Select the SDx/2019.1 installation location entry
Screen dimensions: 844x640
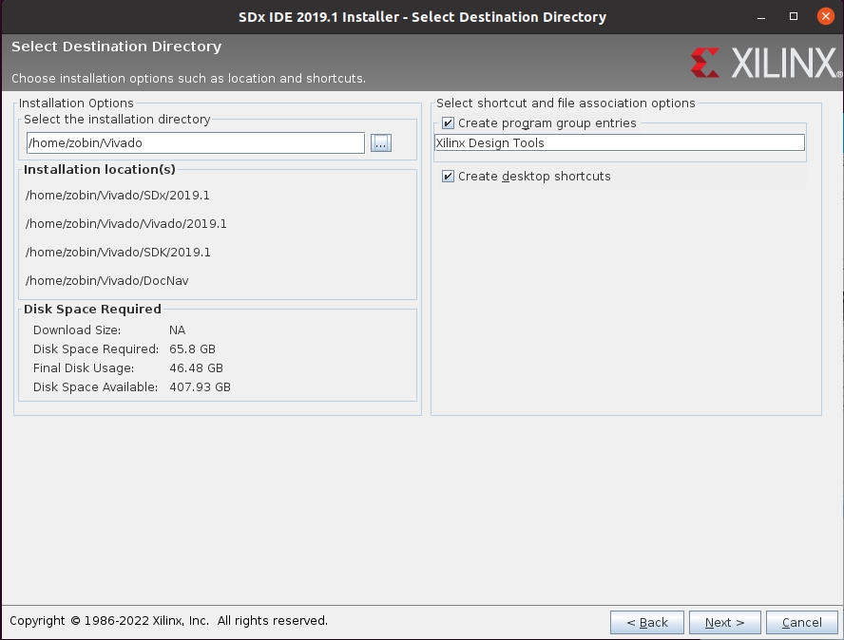click(118, 196)
